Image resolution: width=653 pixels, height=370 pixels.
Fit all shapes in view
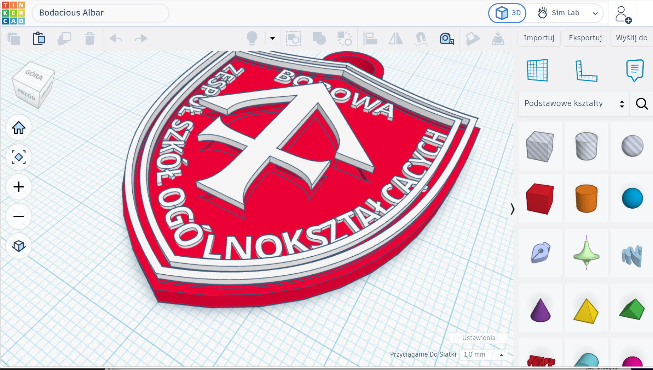coord(19,157)
